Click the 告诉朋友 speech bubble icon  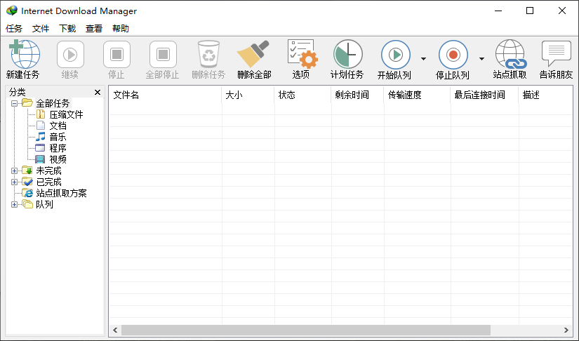point(556,53)
